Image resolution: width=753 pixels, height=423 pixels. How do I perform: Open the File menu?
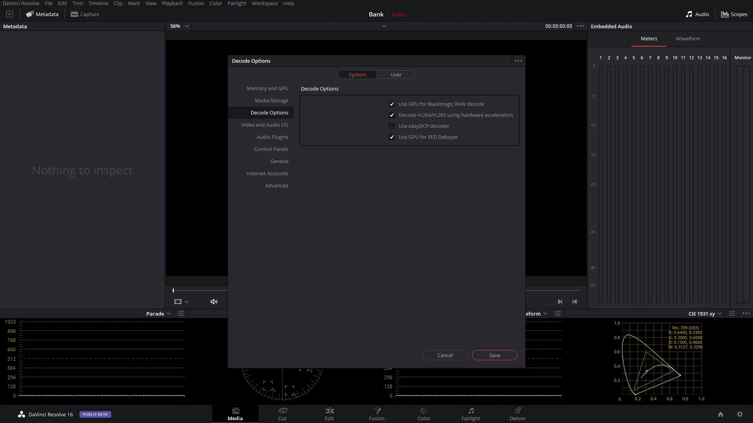click(49, 3)
